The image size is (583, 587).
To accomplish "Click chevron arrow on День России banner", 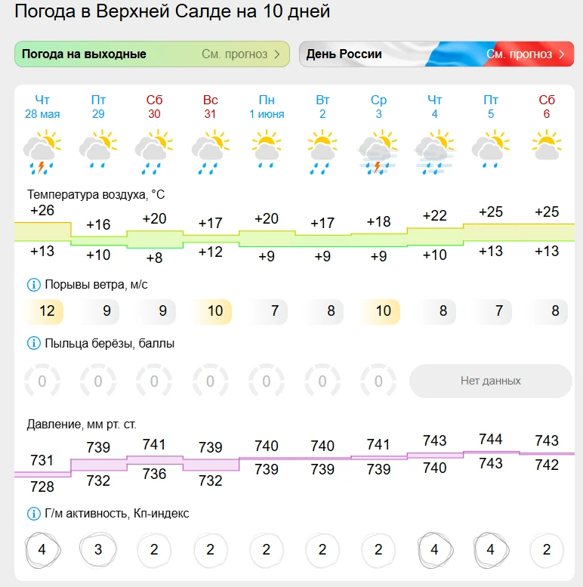I will click(561, 54).
